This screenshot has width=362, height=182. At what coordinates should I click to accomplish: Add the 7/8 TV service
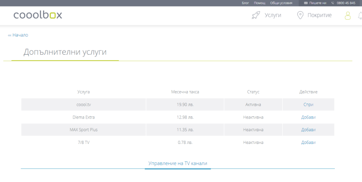click(308, 142)
